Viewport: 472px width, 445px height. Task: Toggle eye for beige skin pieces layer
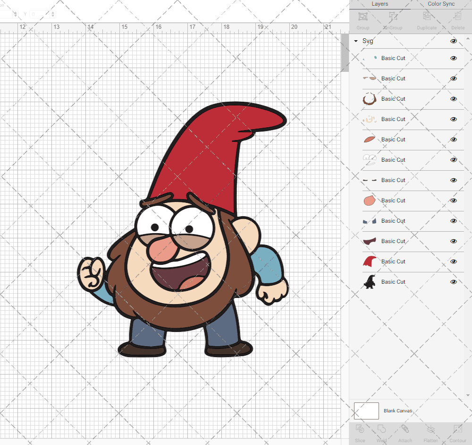[453, 119]
